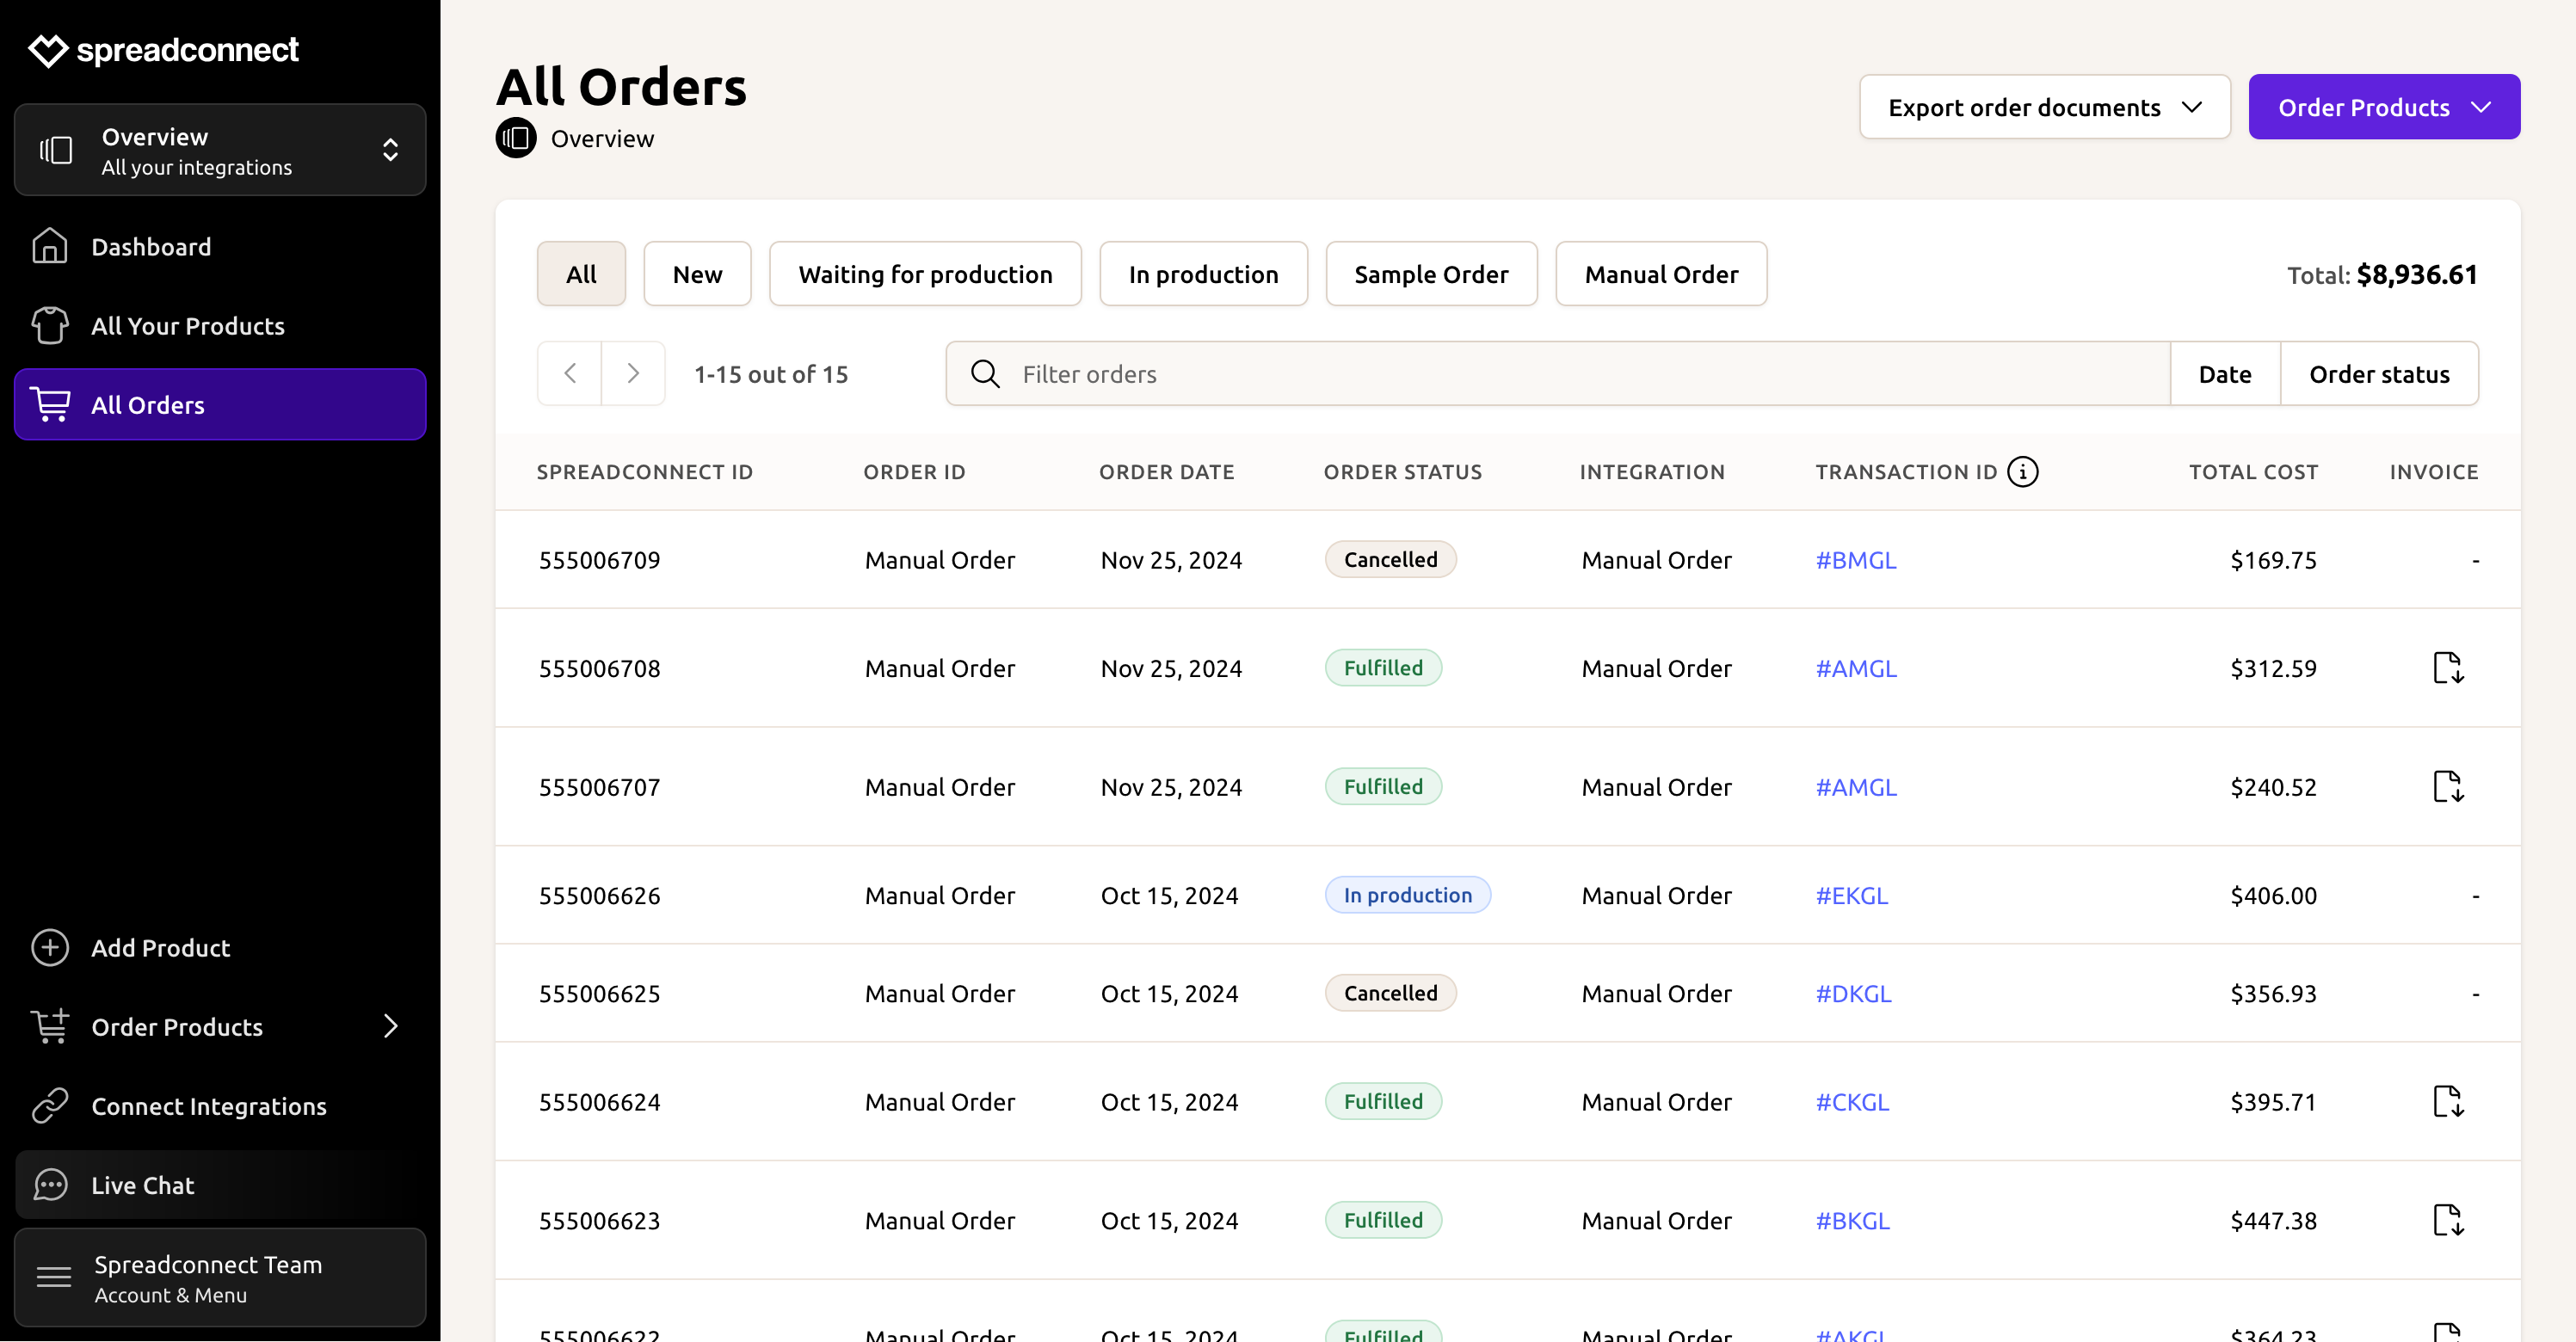Select Waiting for production tab
Viewport: 2576px width, 1342px height.
click(x=925, y=273)
